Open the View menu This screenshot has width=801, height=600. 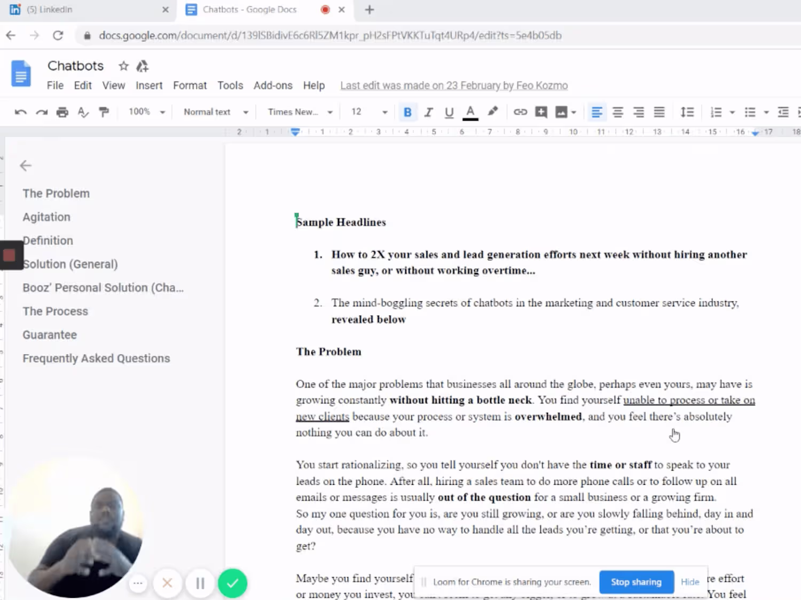coord(114,85)
